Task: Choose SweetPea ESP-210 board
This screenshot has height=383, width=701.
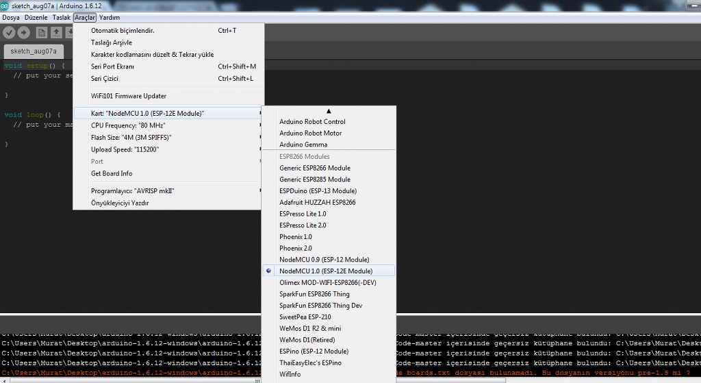Action: [329, 317]
